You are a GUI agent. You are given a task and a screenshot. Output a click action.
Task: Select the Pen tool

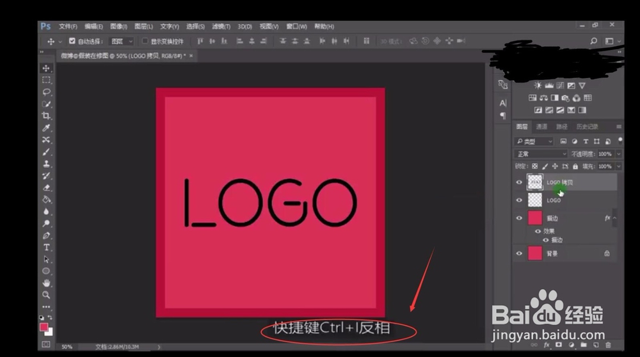pyautogui.click(x=46, y=235)
